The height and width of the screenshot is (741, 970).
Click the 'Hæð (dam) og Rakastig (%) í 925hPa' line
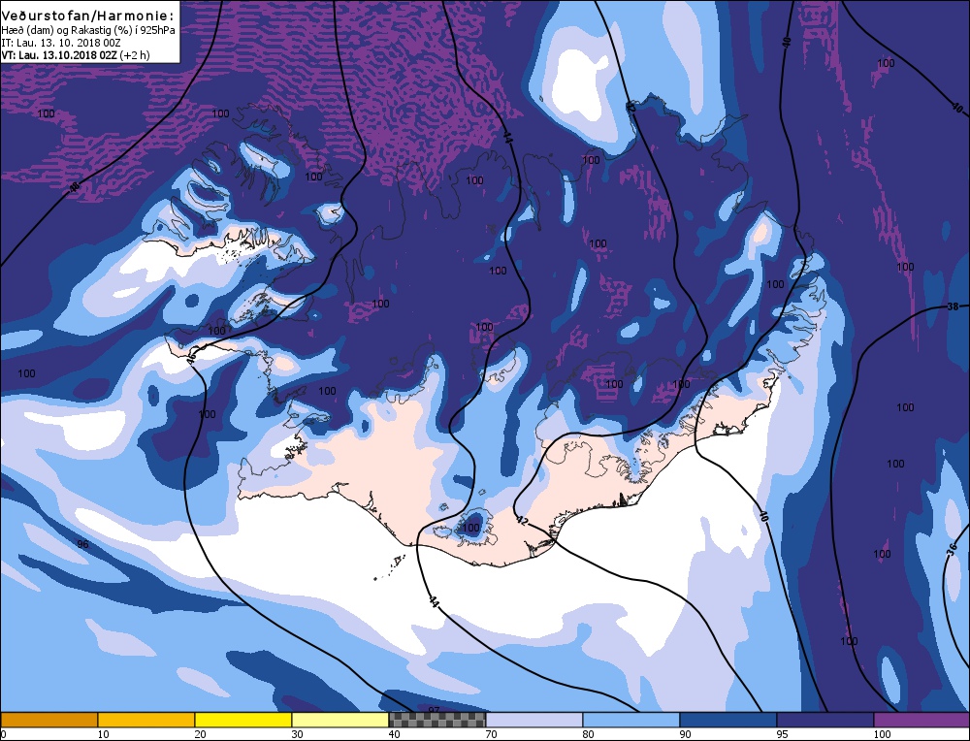88,31
